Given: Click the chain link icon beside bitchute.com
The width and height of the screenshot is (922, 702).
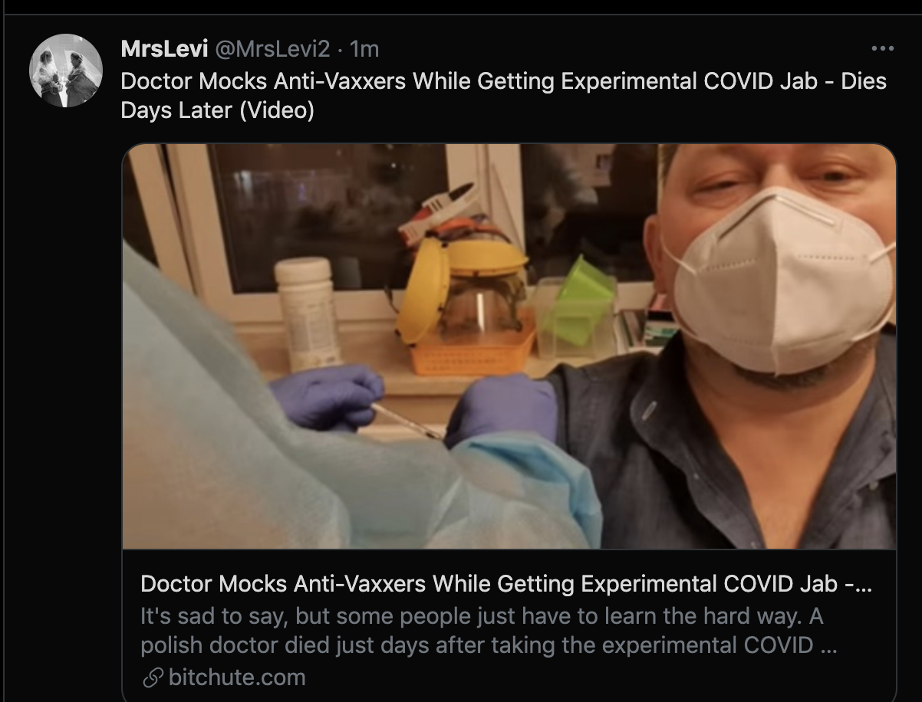Looking at the screenshot, I should [152, 677].
